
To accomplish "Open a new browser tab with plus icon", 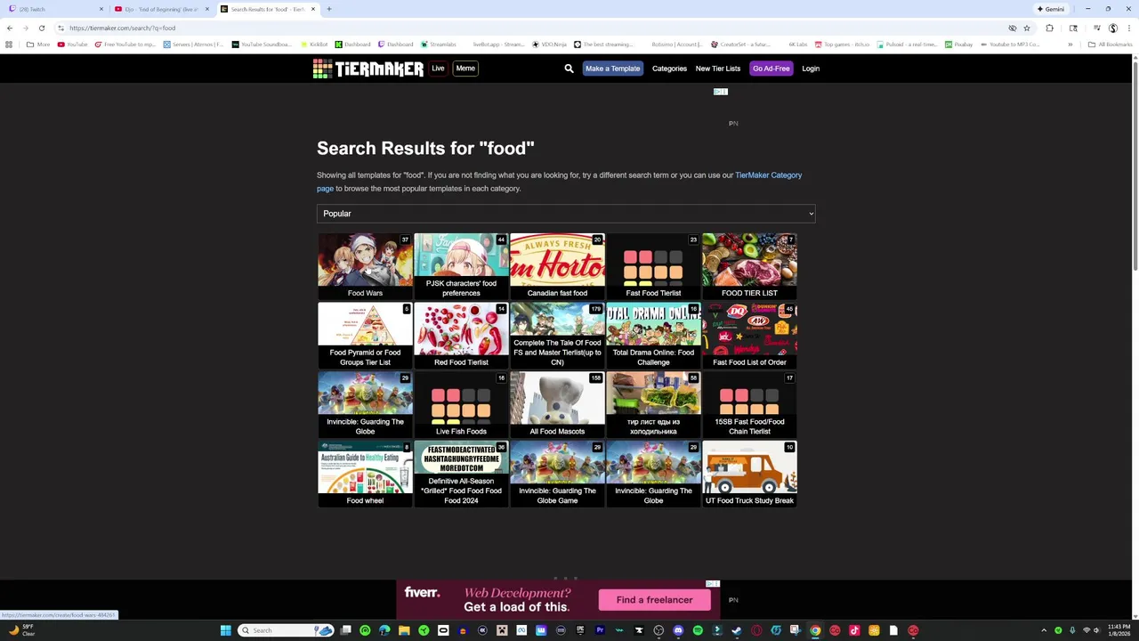I will click(328, 9).
